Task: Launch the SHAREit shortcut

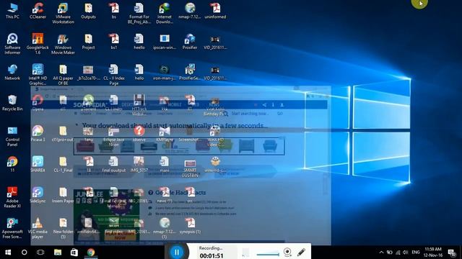Action: (x=38, y=164)
